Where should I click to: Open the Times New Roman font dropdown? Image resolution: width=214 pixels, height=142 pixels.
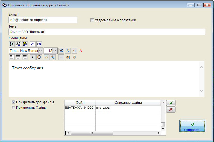click(41, 51)
